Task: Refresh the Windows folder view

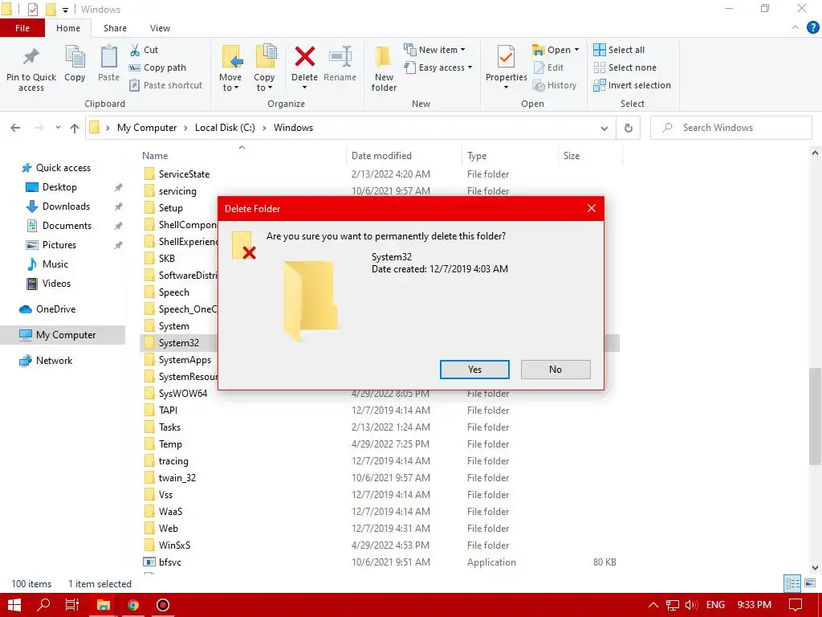Action: (628, 128)
